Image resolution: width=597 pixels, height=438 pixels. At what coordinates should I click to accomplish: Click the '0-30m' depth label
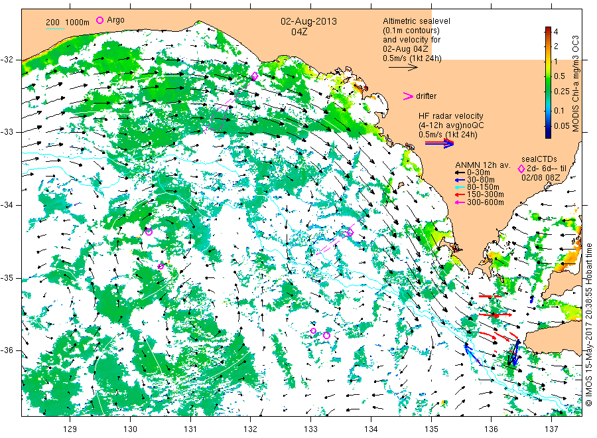478,173
